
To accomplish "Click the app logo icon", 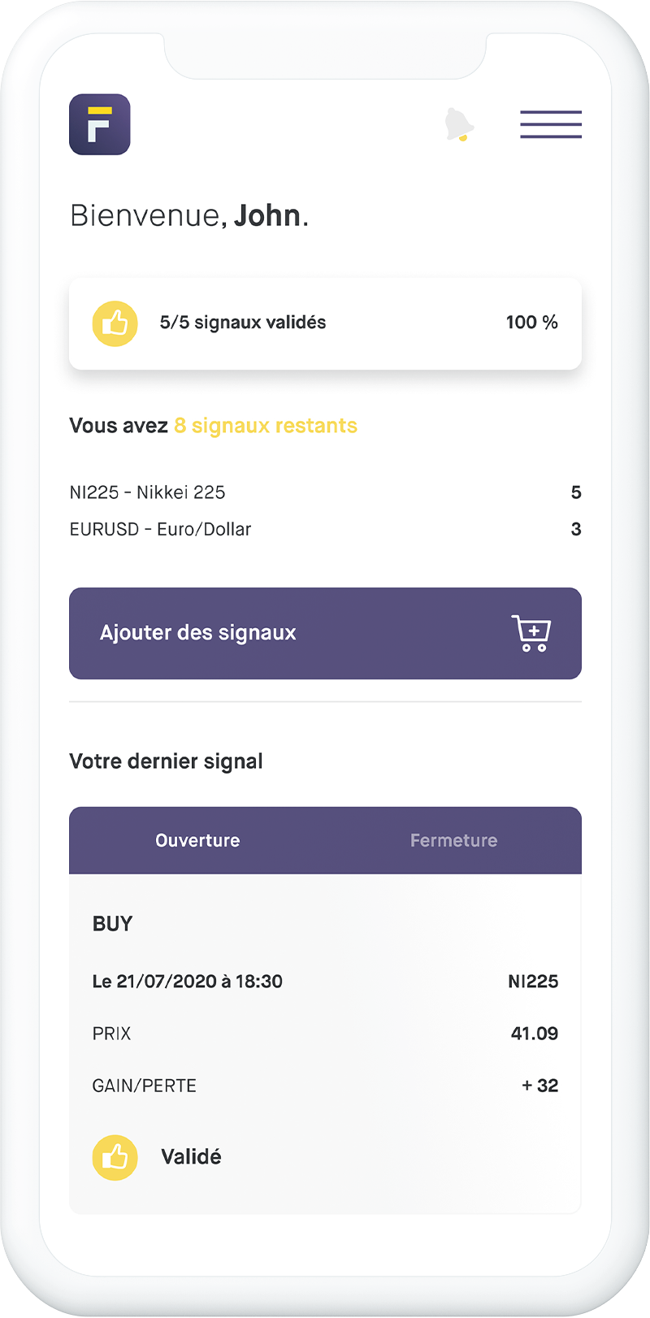I will tap(100, 124).
